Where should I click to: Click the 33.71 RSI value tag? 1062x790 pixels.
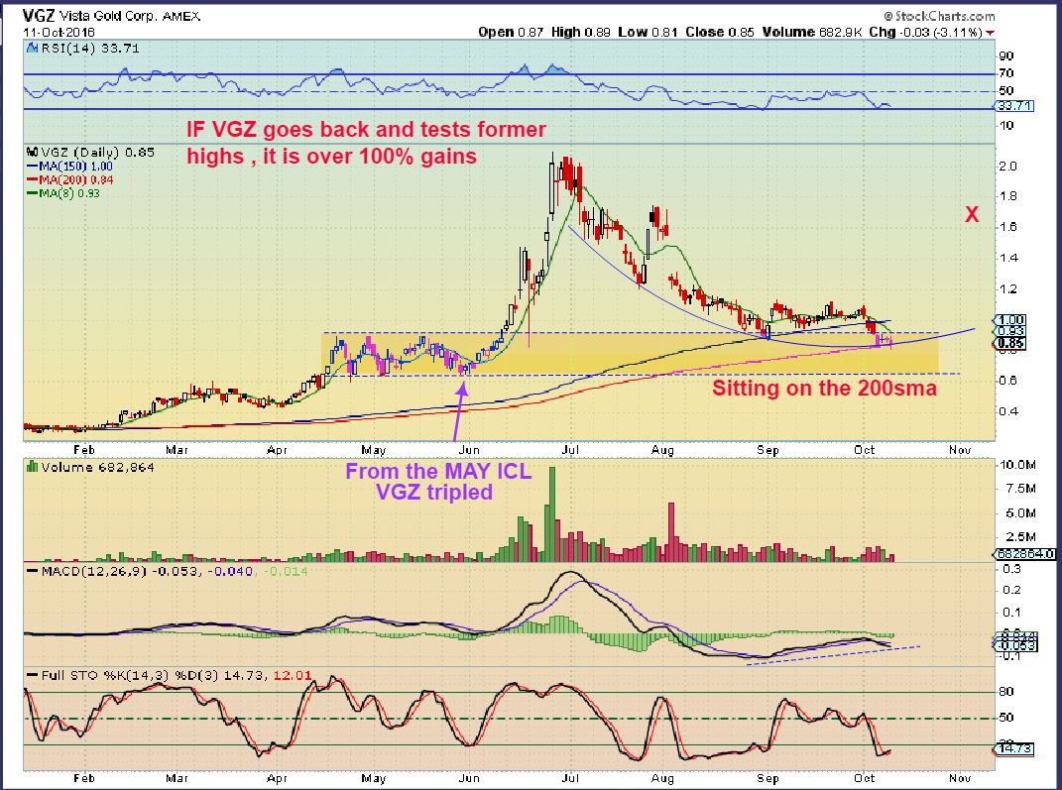1014,106
